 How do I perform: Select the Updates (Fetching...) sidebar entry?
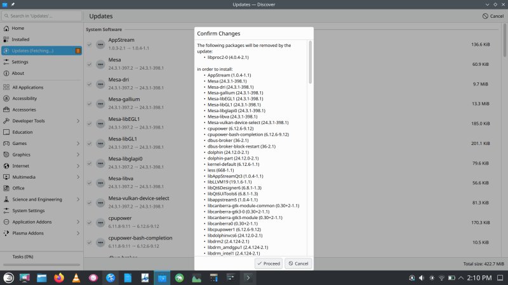coord(41,51)
